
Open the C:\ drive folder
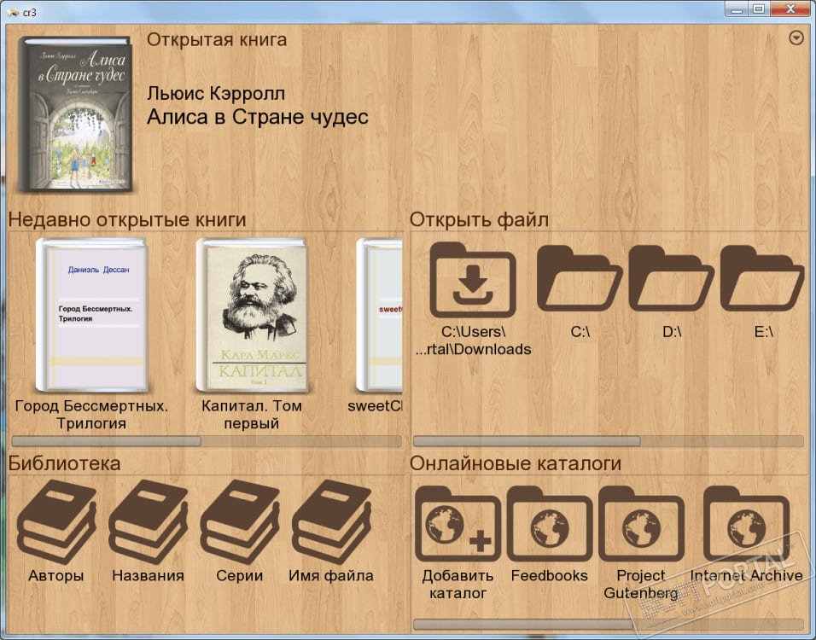580,279
